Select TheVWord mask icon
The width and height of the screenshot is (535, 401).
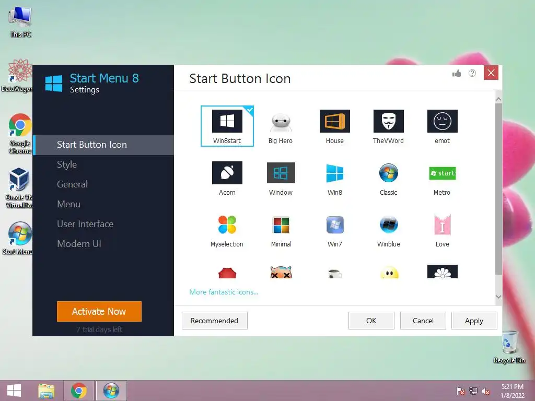pyautogui.click(x=388, y=126)
